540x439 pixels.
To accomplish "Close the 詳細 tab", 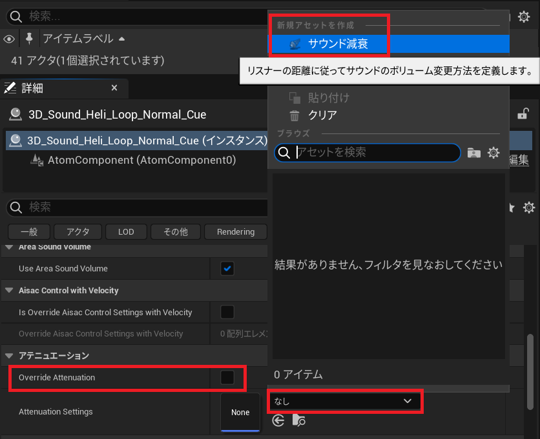I will (x=114, y=88).
